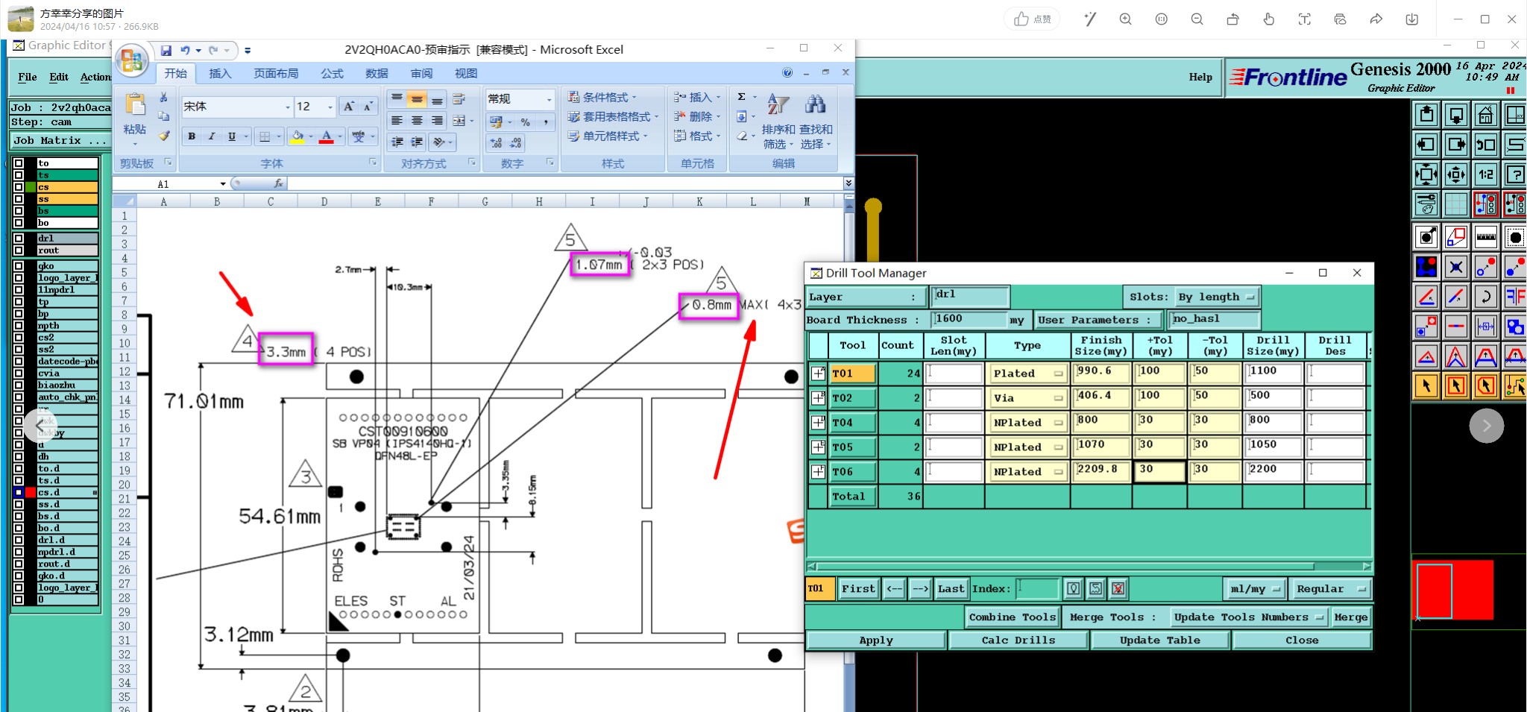
Task: Toggle the 'cvia' layer checkbox
Action: pos(19,374)
